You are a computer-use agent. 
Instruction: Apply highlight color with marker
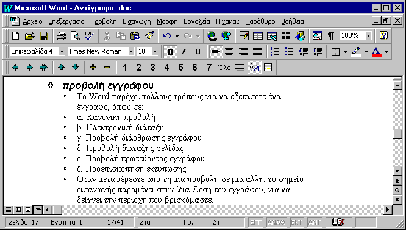click(x=356, y=52)
